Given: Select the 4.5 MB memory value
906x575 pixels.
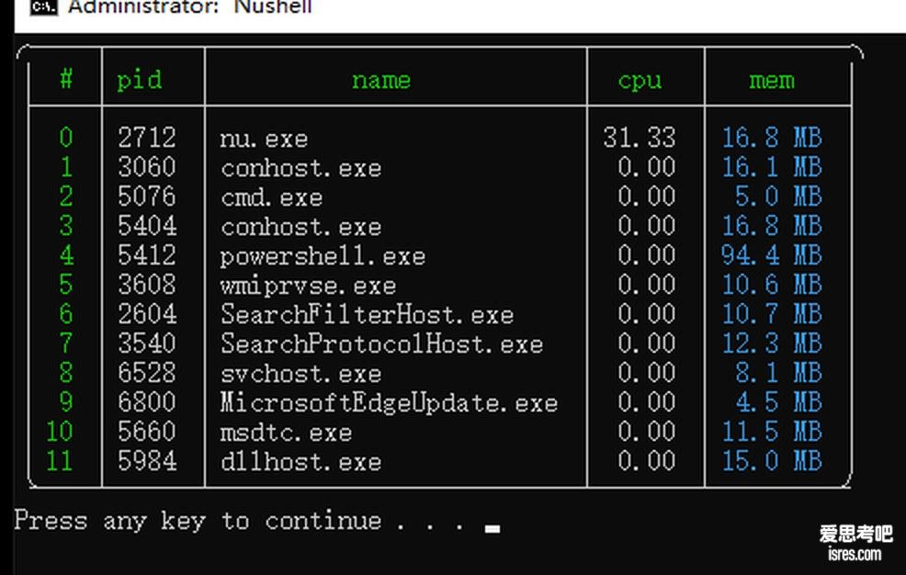Looking at the screenshot, I should tap(778, 403).
